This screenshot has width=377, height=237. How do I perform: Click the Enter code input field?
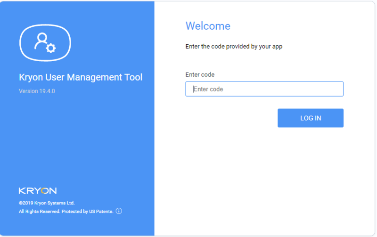(264, 89)
